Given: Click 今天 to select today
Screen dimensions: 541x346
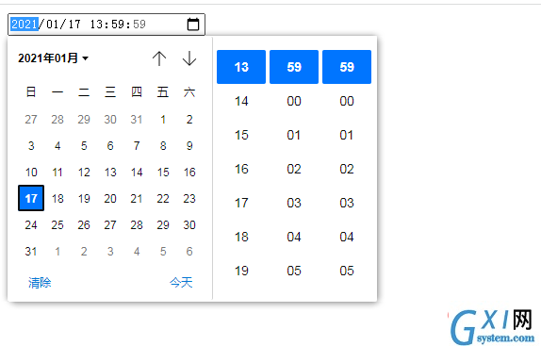Looking at the screenshot, I should pyautogui.click(x=181, y=283).
